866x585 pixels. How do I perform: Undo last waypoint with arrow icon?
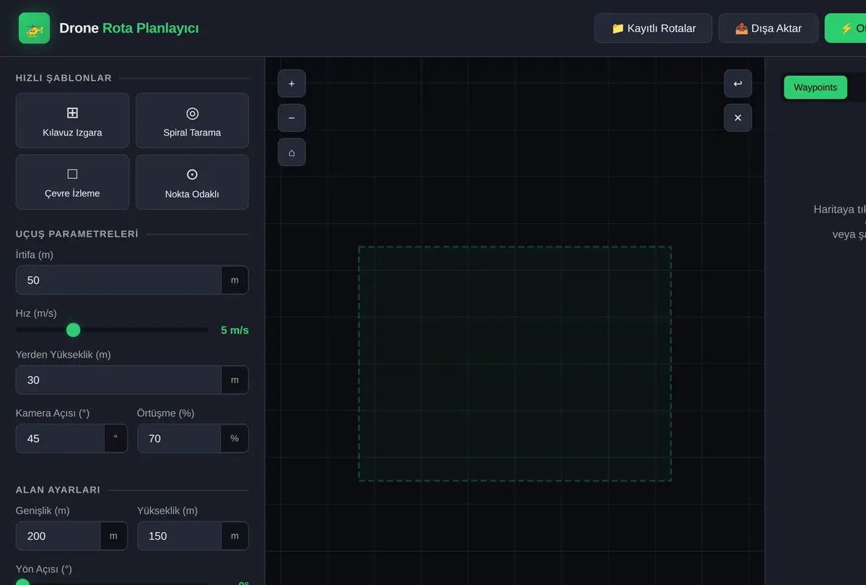coord(738,84)
